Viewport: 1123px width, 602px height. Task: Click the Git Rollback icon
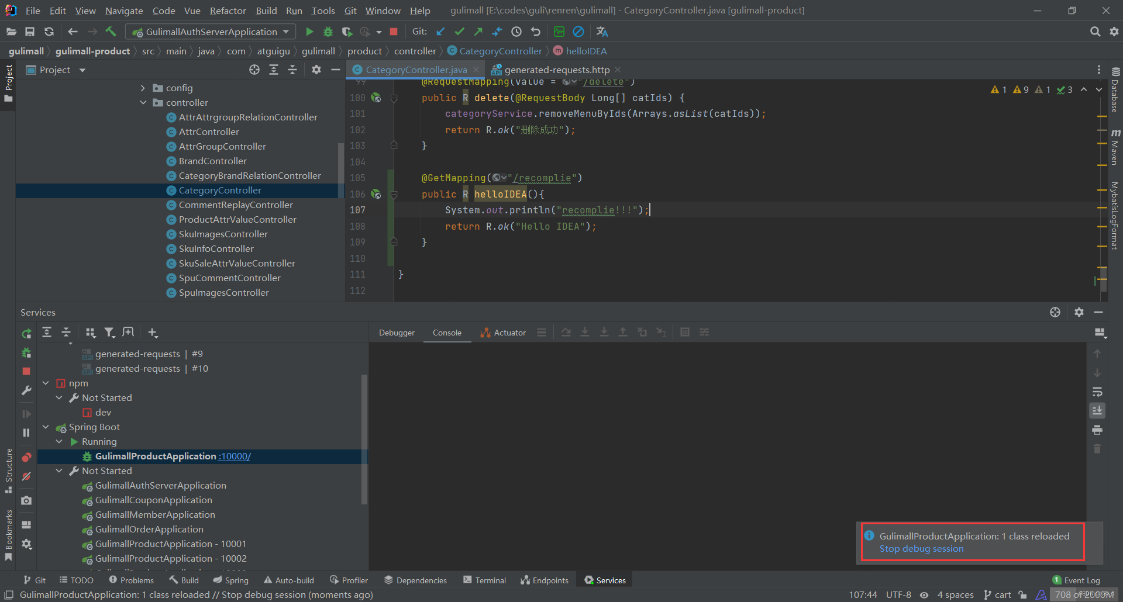coord(536,32)
